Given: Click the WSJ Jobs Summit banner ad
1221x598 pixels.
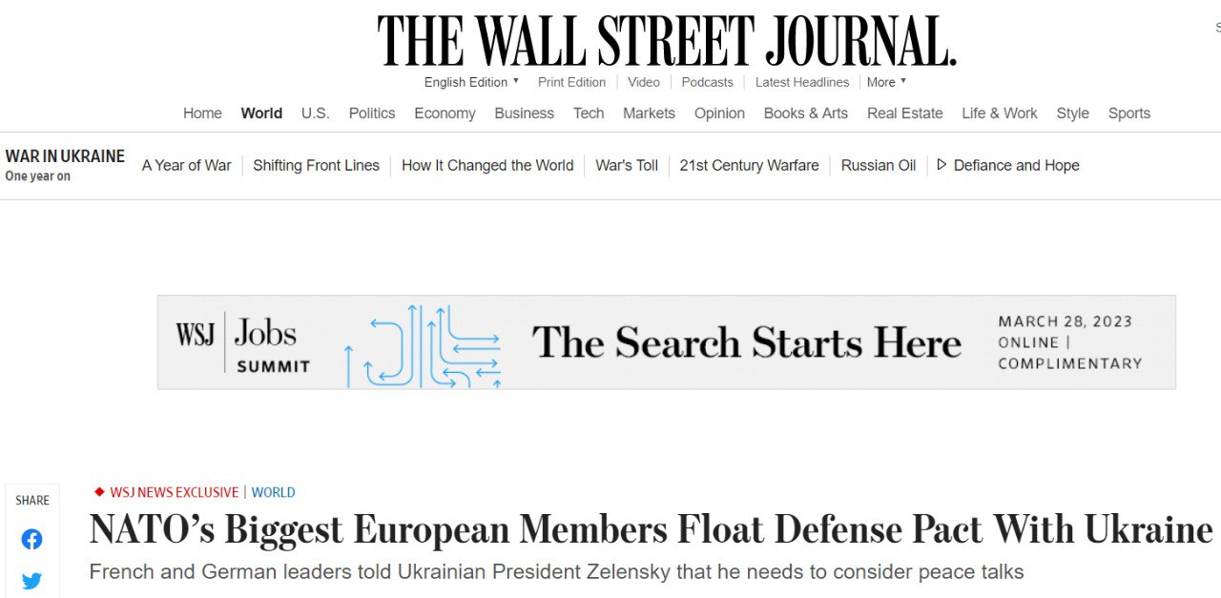Looking at the screenshot, I should [x=666, y=342].
